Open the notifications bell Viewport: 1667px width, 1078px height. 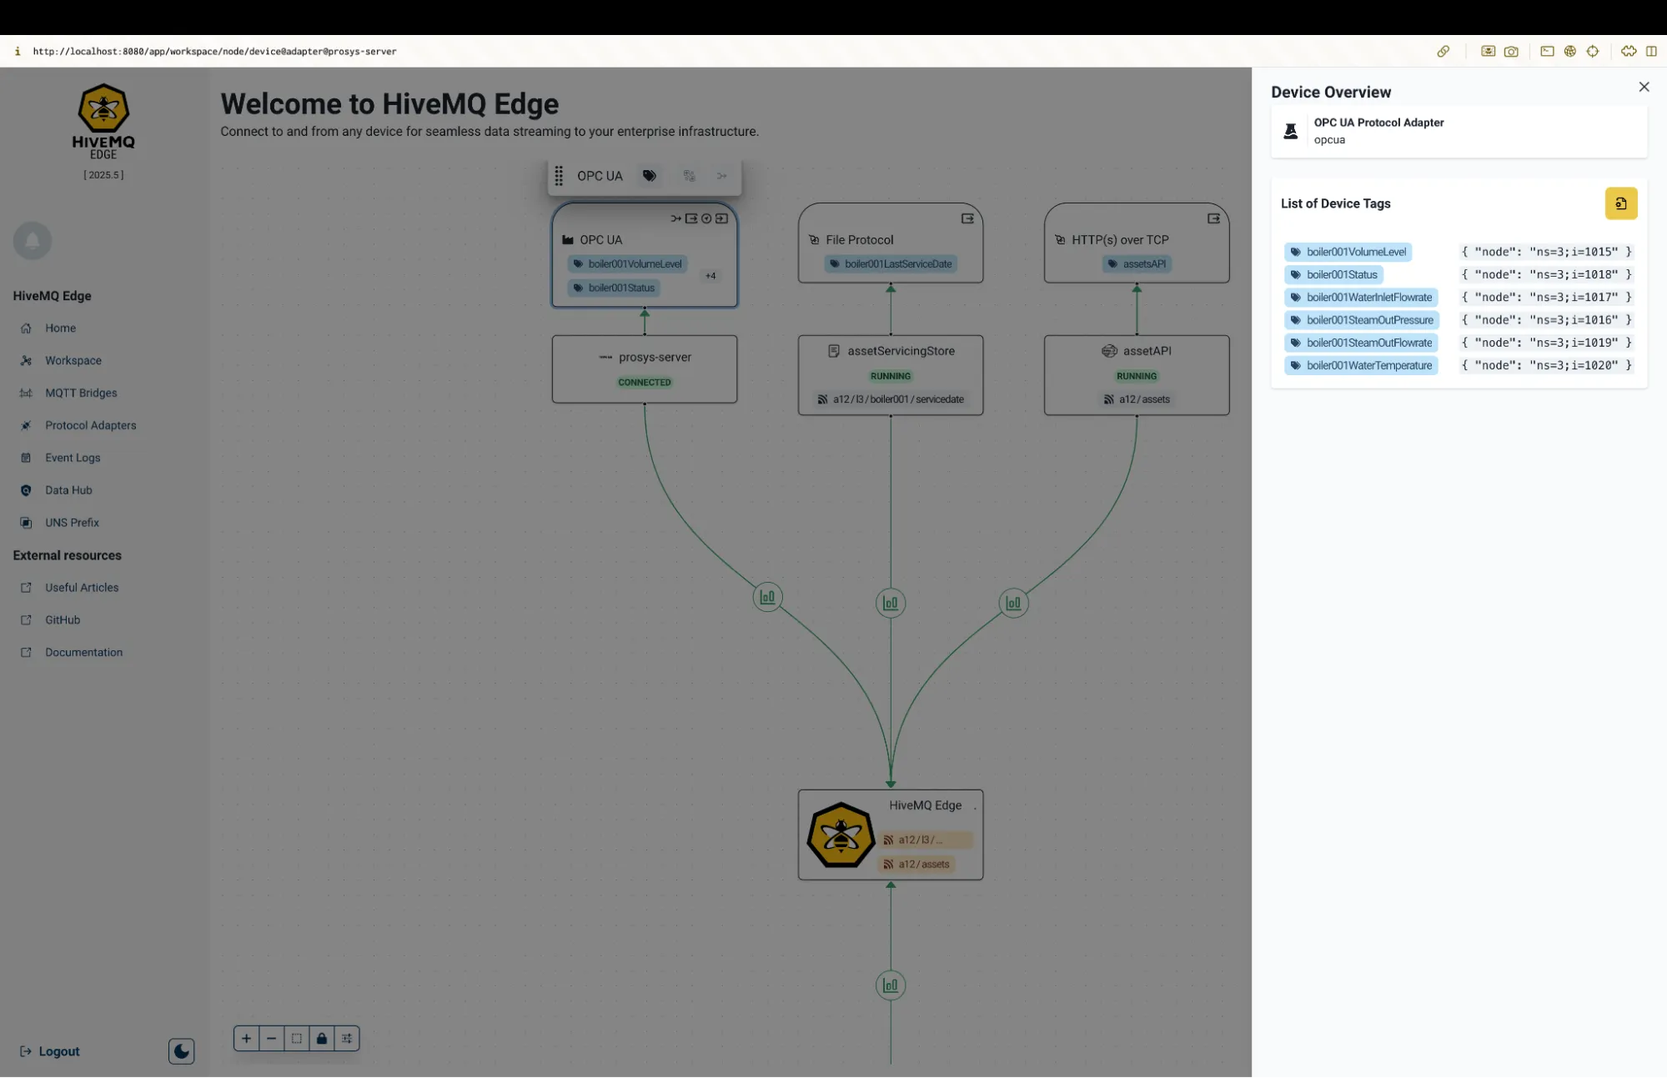coord(33,241)
